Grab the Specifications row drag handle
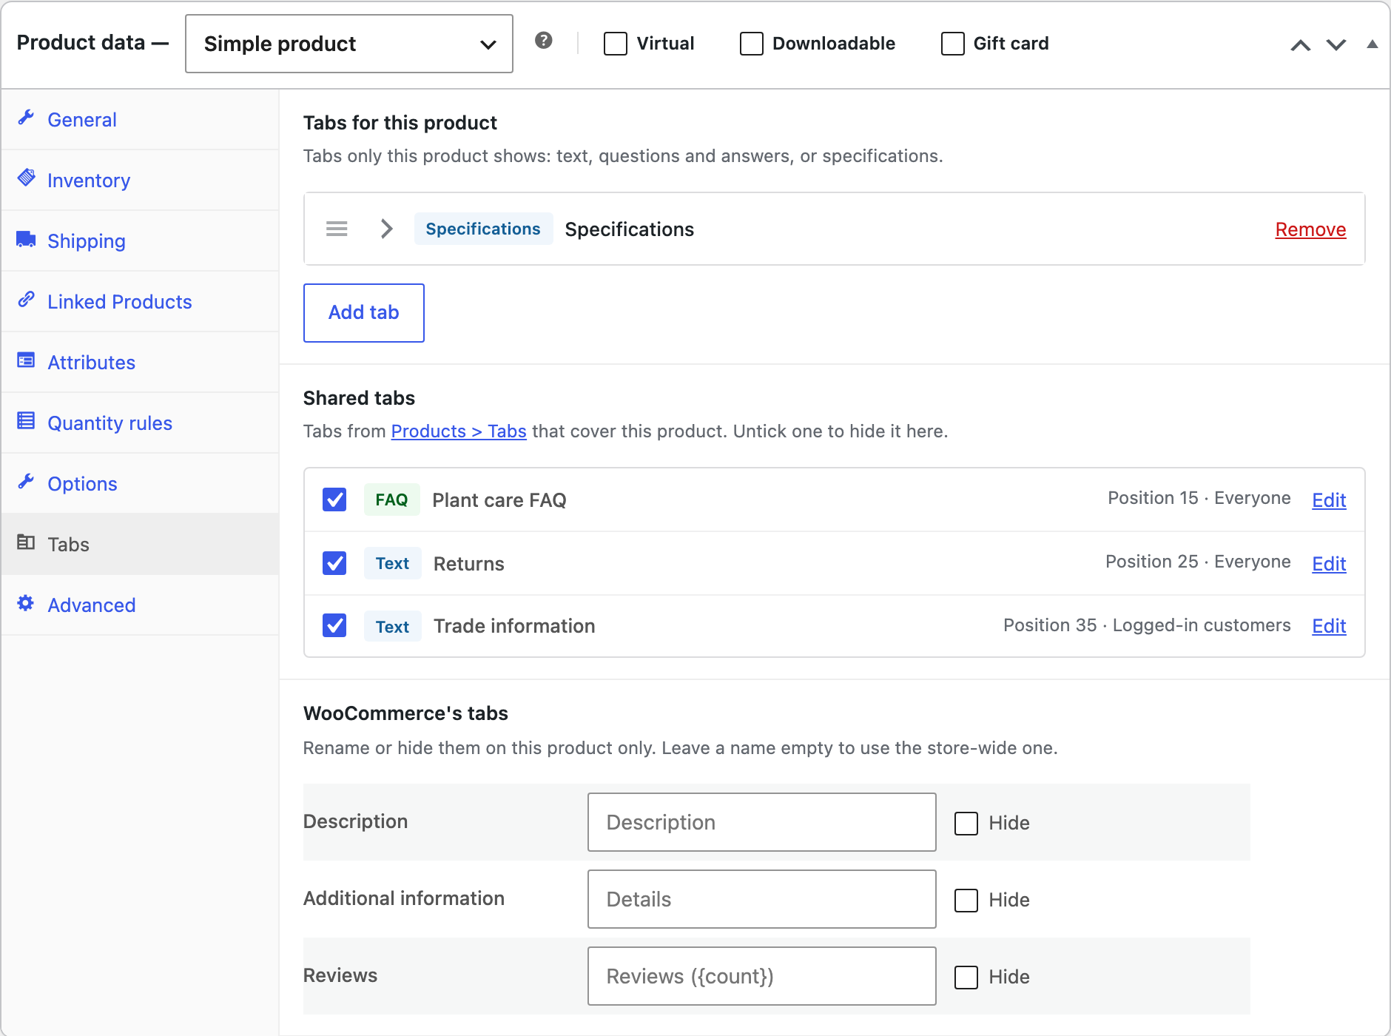The height and width of the screenshot is (1036, 1391). [337, 229]
